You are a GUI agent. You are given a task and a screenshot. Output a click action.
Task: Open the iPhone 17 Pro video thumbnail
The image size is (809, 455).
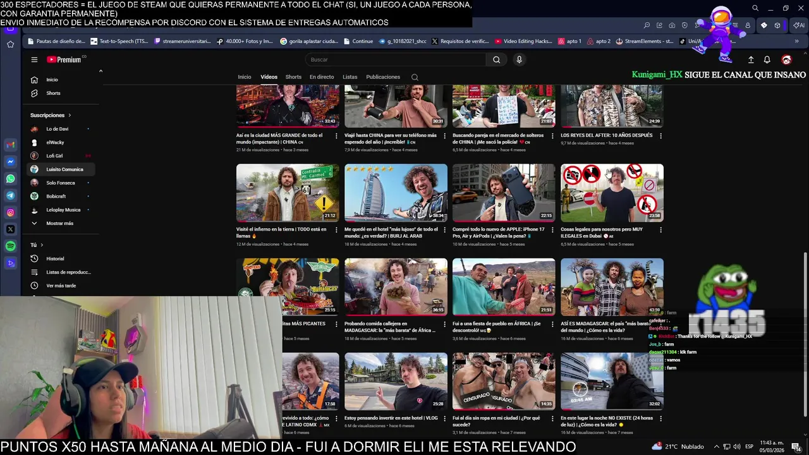pos(504,193)
